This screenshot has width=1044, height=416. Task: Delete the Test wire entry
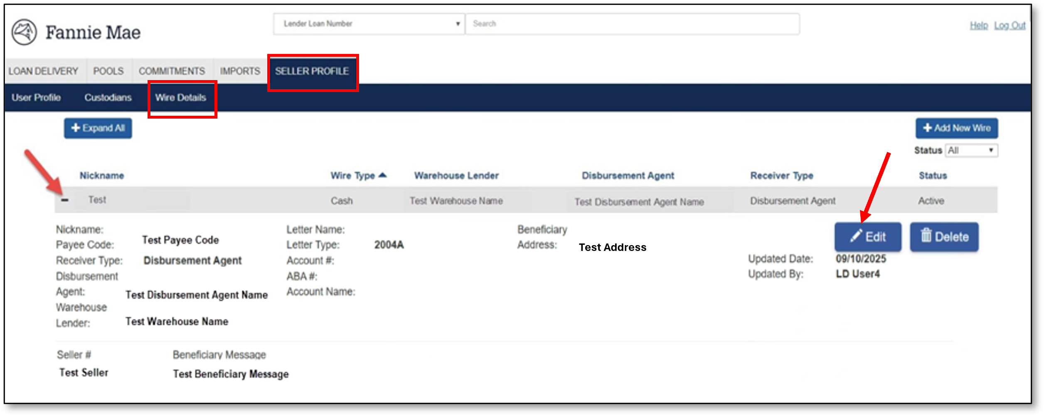click(944, 237)
